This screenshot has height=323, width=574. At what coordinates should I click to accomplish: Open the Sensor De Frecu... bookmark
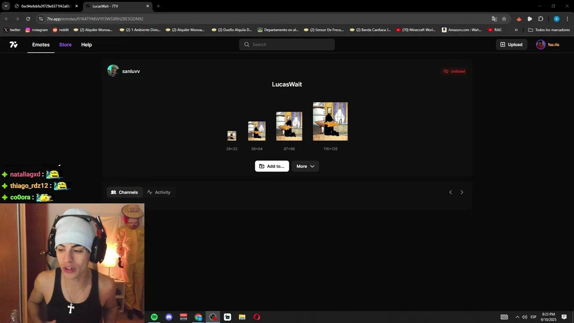(x=324, y=30)
